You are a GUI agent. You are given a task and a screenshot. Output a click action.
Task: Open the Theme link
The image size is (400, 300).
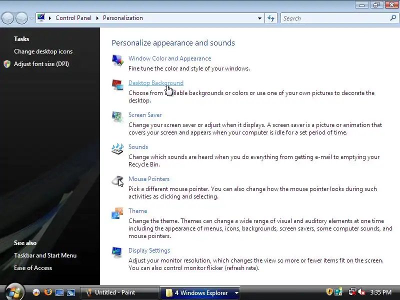[138, 211]
